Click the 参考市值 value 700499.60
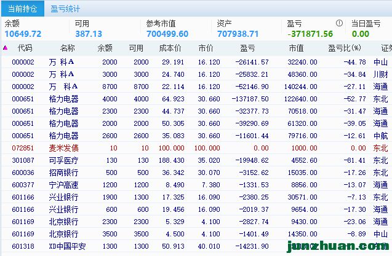Viewport: 392px width, 256px height. pyautogui.click(x=167, y=34)
